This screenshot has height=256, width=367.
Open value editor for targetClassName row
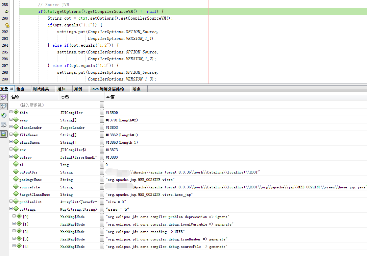(102, 194)
